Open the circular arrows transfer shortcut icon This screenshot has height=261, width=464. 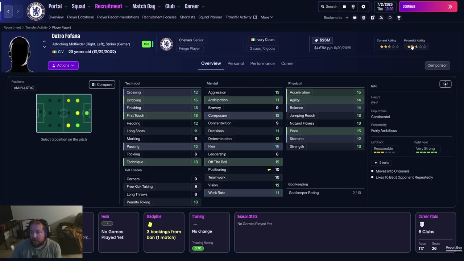390,18
